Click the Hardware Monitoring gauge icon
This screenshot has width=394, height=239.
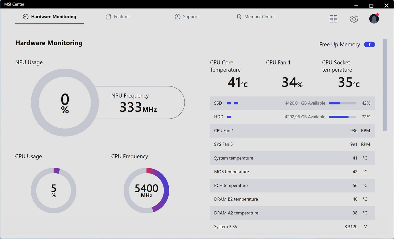[x=26, y=17]
